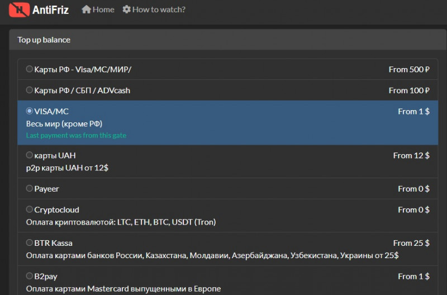Click the 'From 12 $' amount text
Viewport: 447px width, 295px height.
[411, 156]
